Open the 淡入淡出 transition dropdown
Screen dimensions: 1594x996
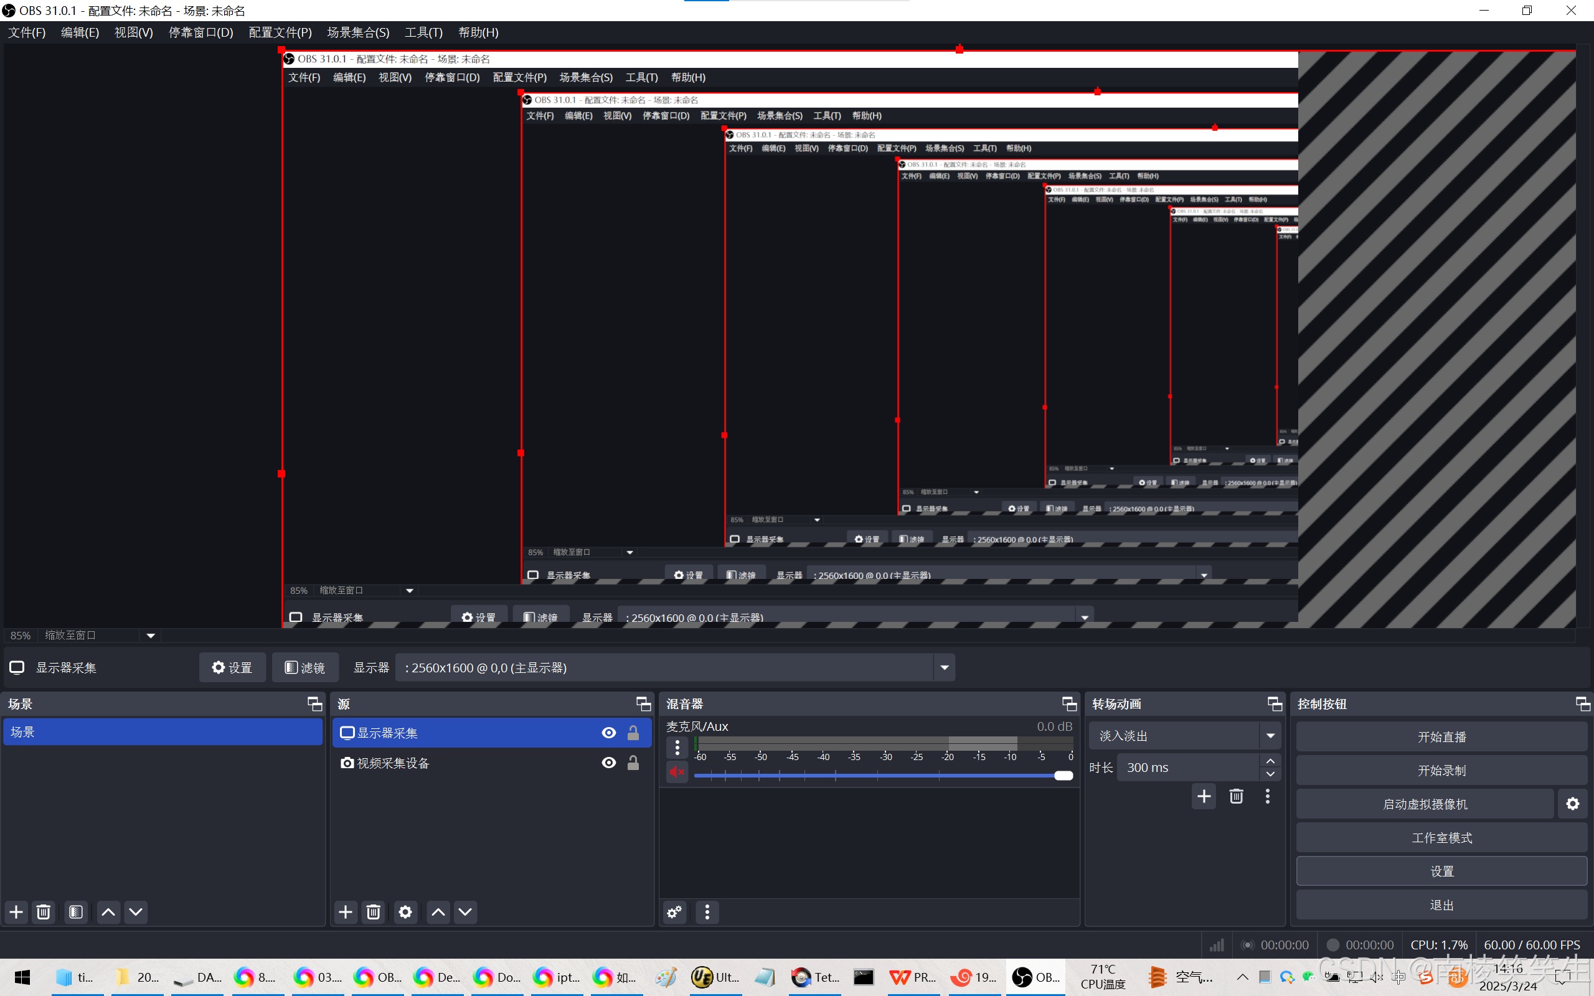(1270, 736)
